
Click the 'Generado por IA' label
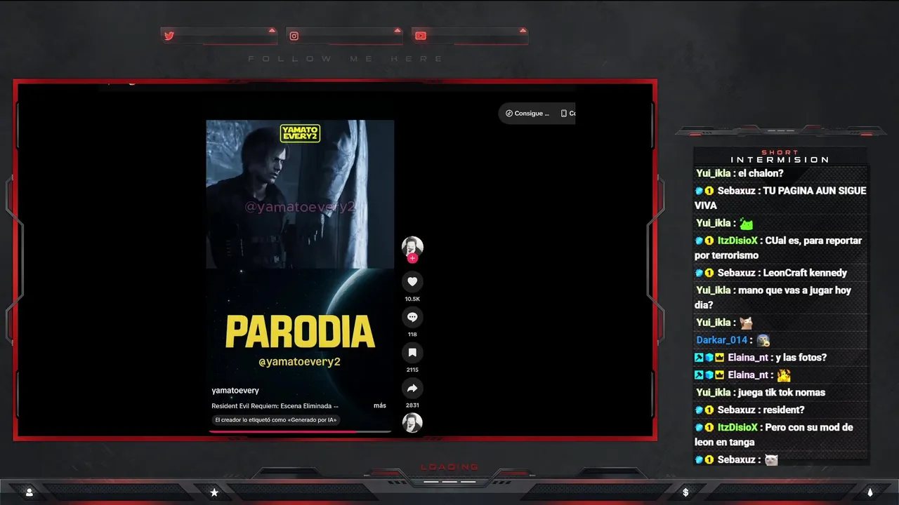[x=275, y=420]
